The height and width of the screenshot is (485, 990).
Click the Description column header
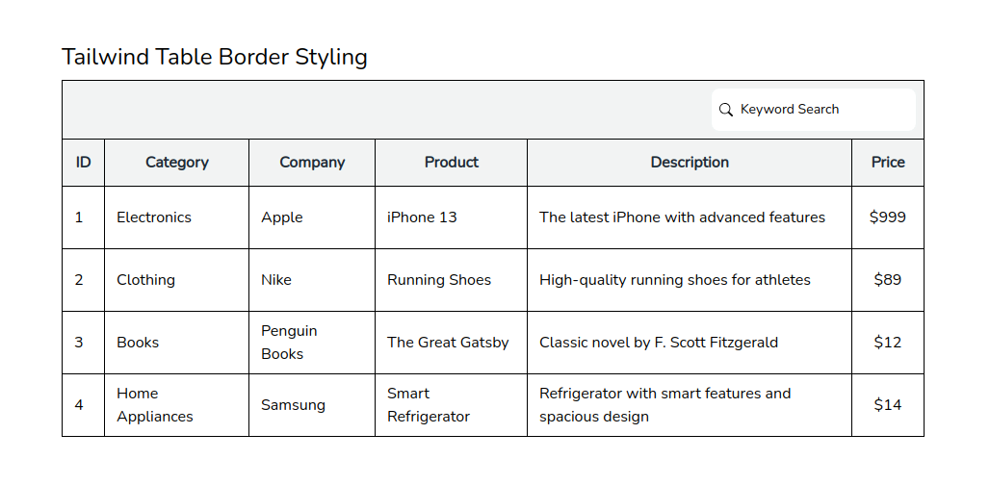point(690,163)
